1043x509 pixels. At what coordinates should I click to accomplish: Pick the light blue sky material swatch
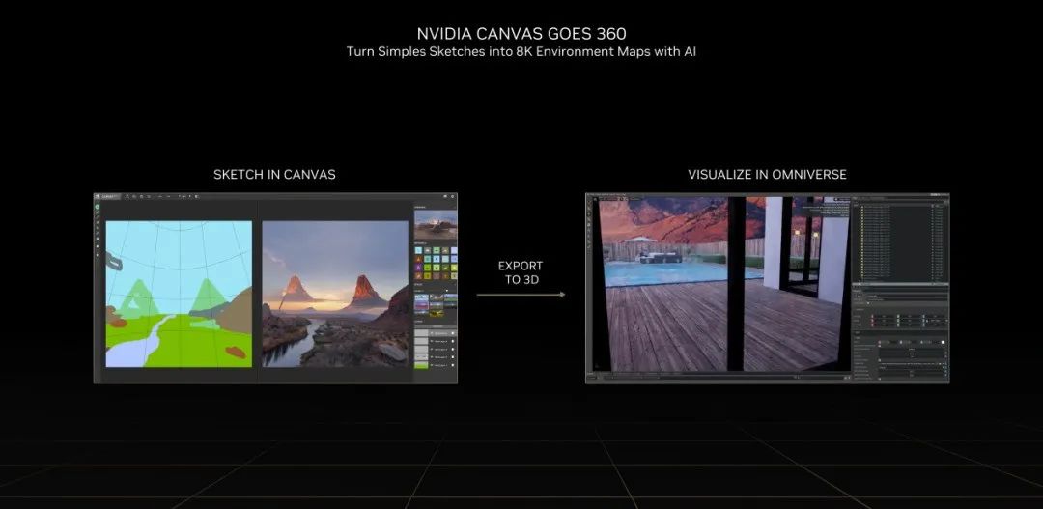tap(418, 251)
